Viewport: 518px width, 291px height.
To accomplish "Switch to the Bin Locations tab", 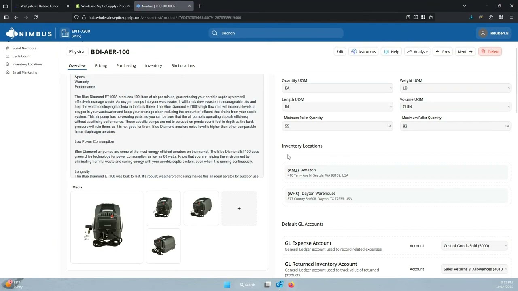I will (x=183, y=66).
